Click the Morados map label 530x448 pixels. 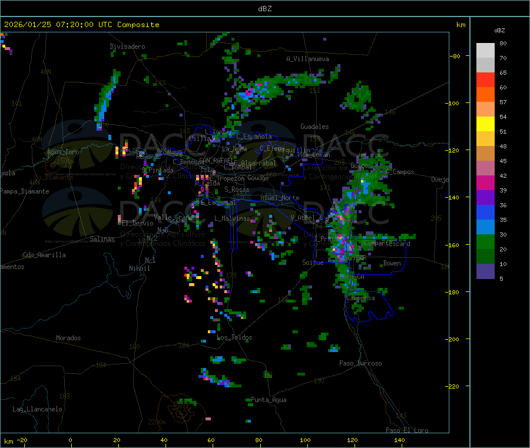(68, 338)
